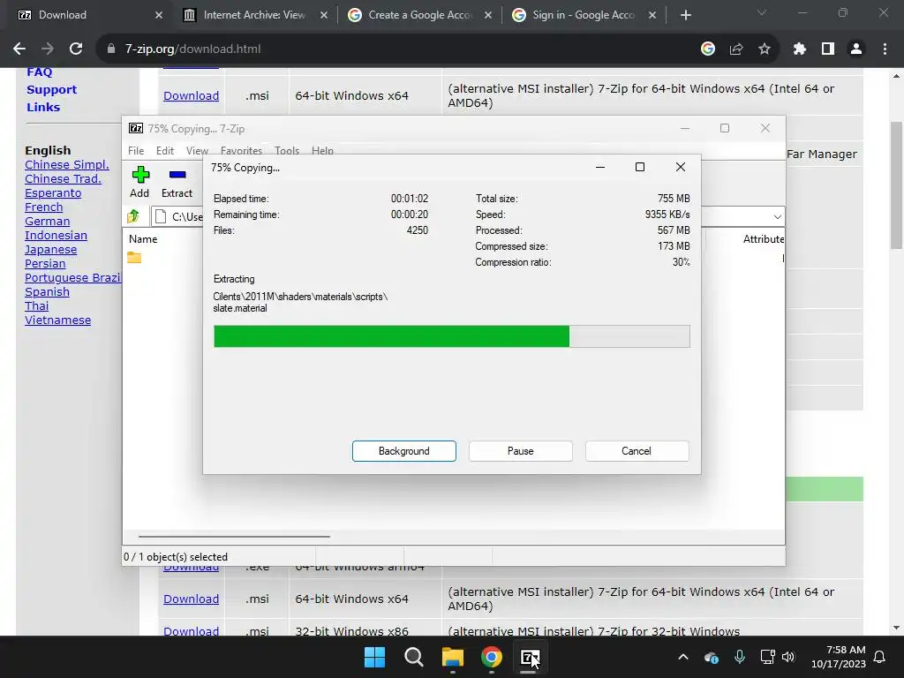Open Windows Search from taskbar
Viewport: 904px width, 678px height.
pyautogui.click(x=413, y=657)
